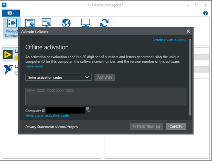This screenshot has width=212, height=161.
Task: Click the dialog's vertical scrollbar thumb
Action: tap(190, 77)
